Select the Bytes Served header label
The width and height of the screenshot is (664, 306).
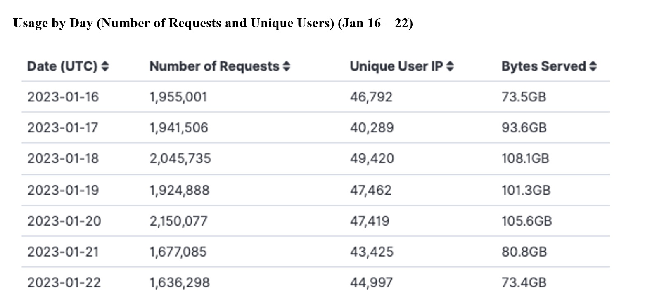pyautogui.click(x=544, y=66)
